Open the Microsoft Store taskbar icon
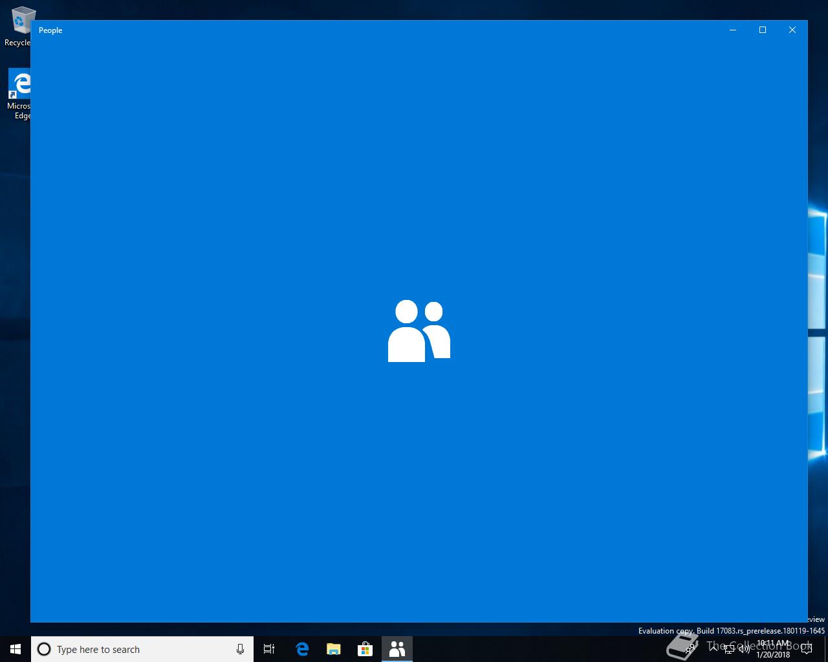Screen dimensions: 828x662 [x=365, y=649]
